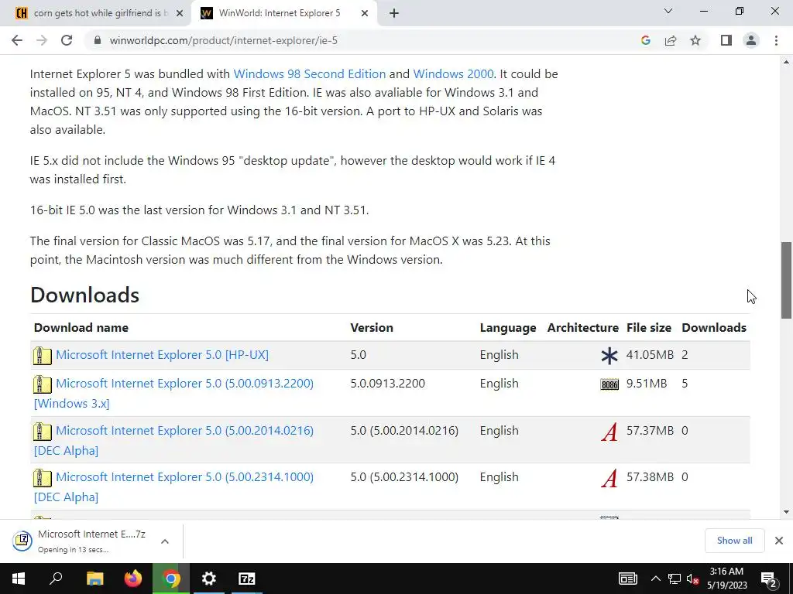Click the archive icon beside 5.00.2314.1000 download
Screen dimensions: 793x594
[43, 478]
